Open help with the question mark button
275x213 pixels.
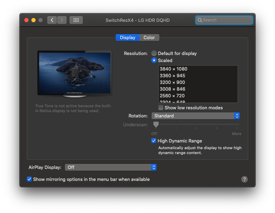pos(244,179)
